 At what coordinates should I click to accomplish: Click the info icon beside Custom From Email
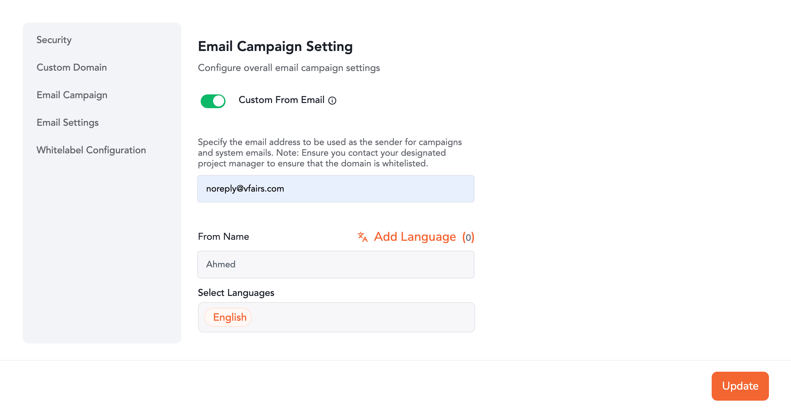point(332,101)
